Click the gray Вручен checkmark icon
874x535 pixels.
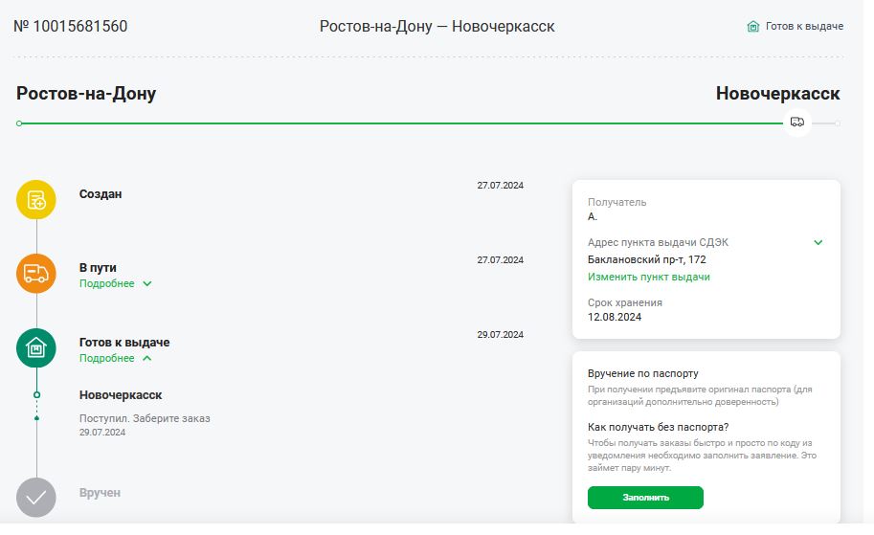click(x=36, y=497)
